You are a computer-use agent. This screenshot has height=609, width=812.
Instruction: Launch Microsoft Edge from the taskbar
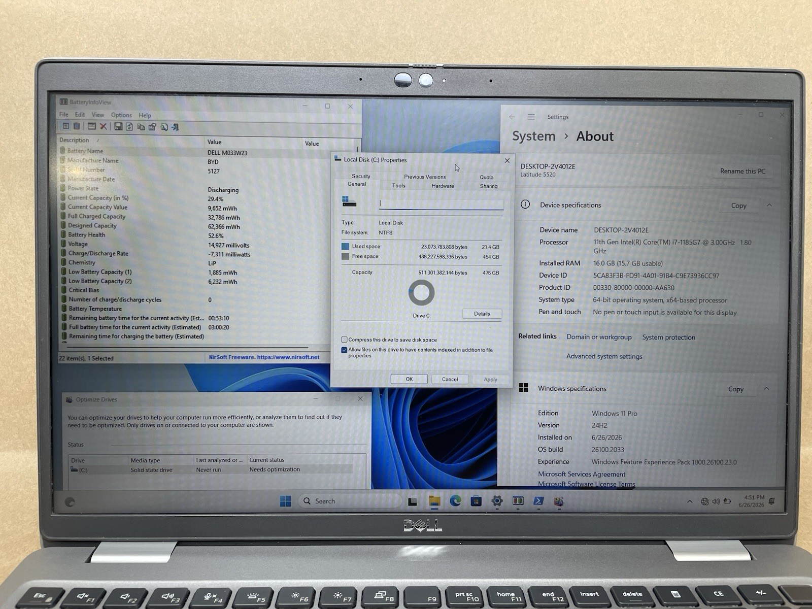(x=455, y=501)
